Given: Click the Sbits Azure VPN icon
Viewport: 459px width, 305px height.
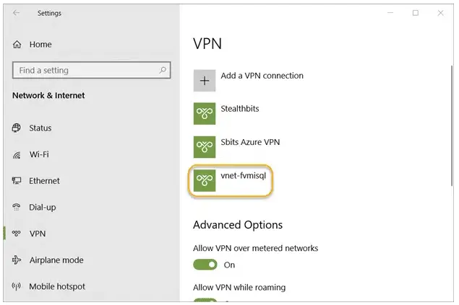Looking at the screenshot, I should tap(205, 146).
